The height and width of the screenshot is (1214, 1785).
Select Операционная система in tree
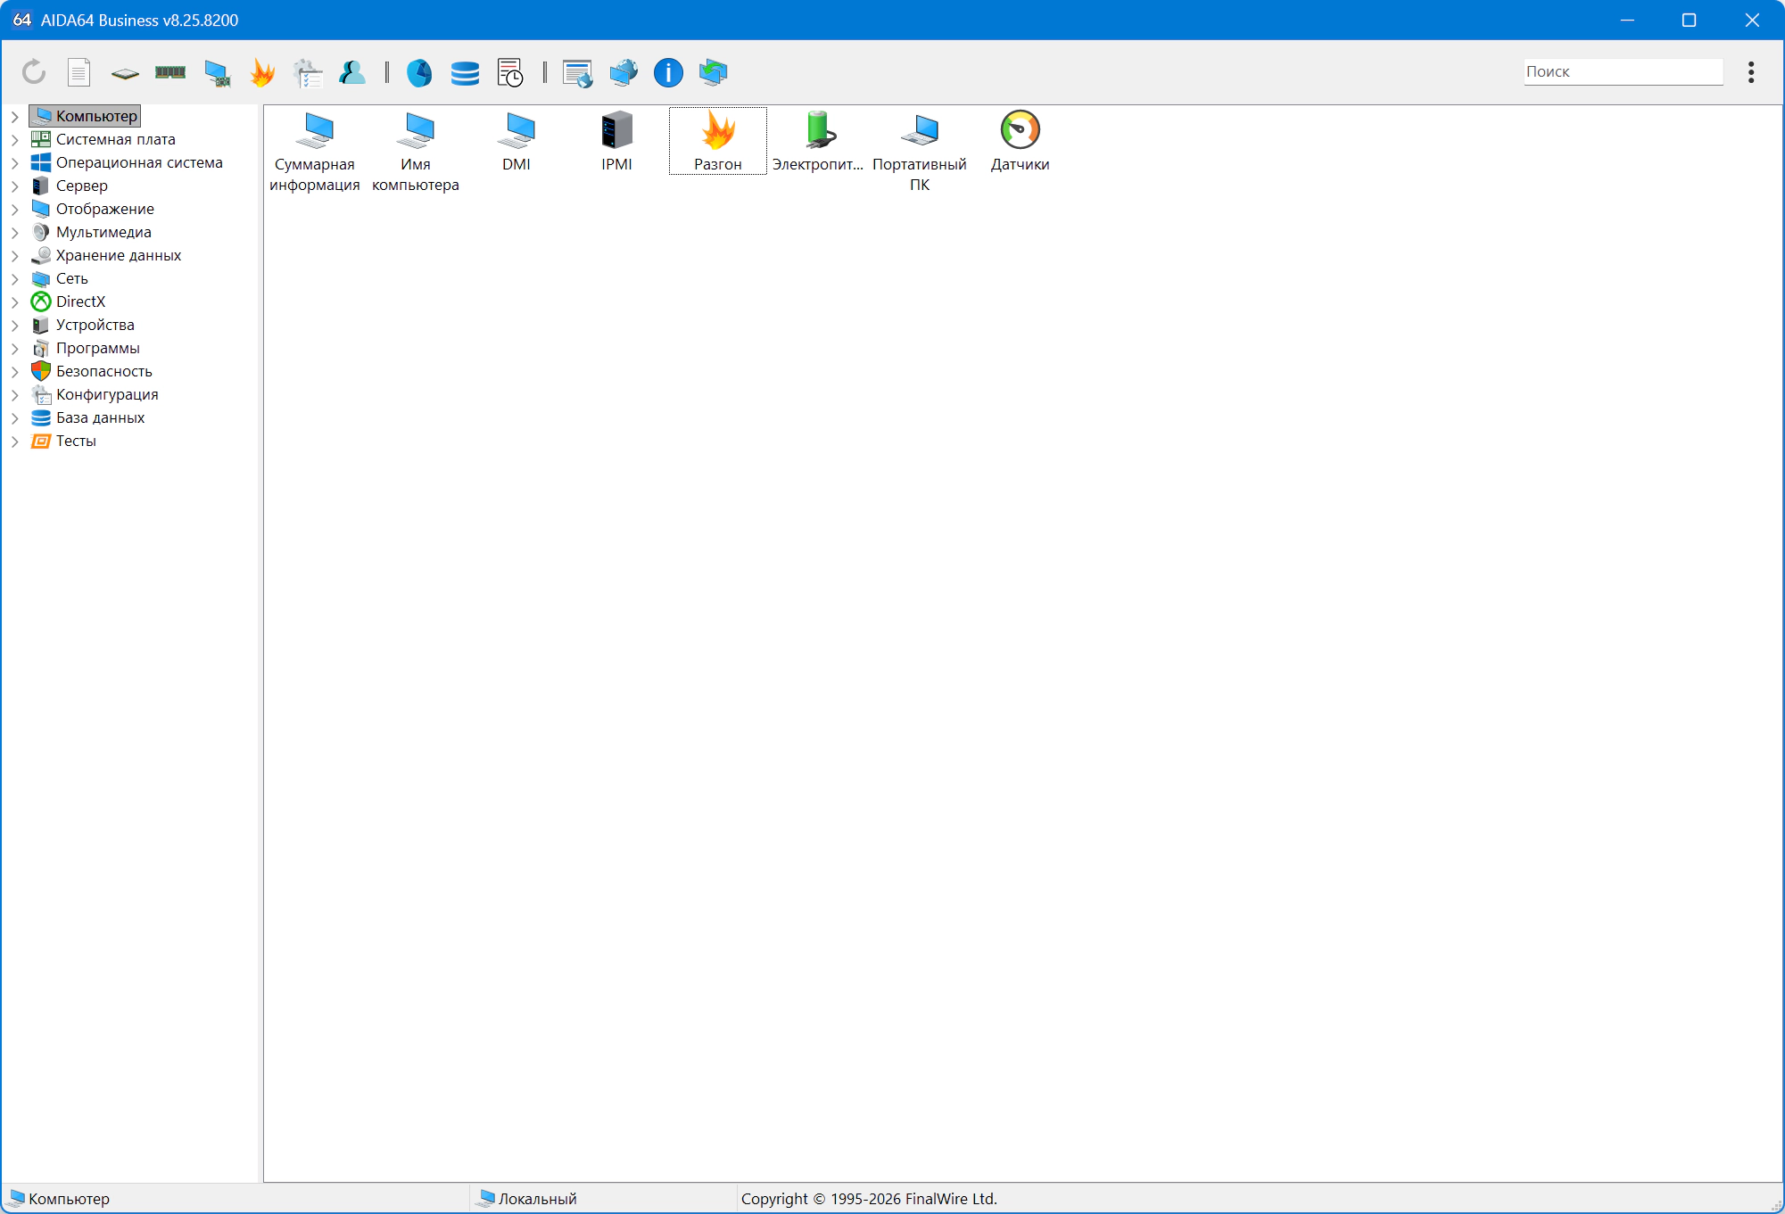(138, 162)
